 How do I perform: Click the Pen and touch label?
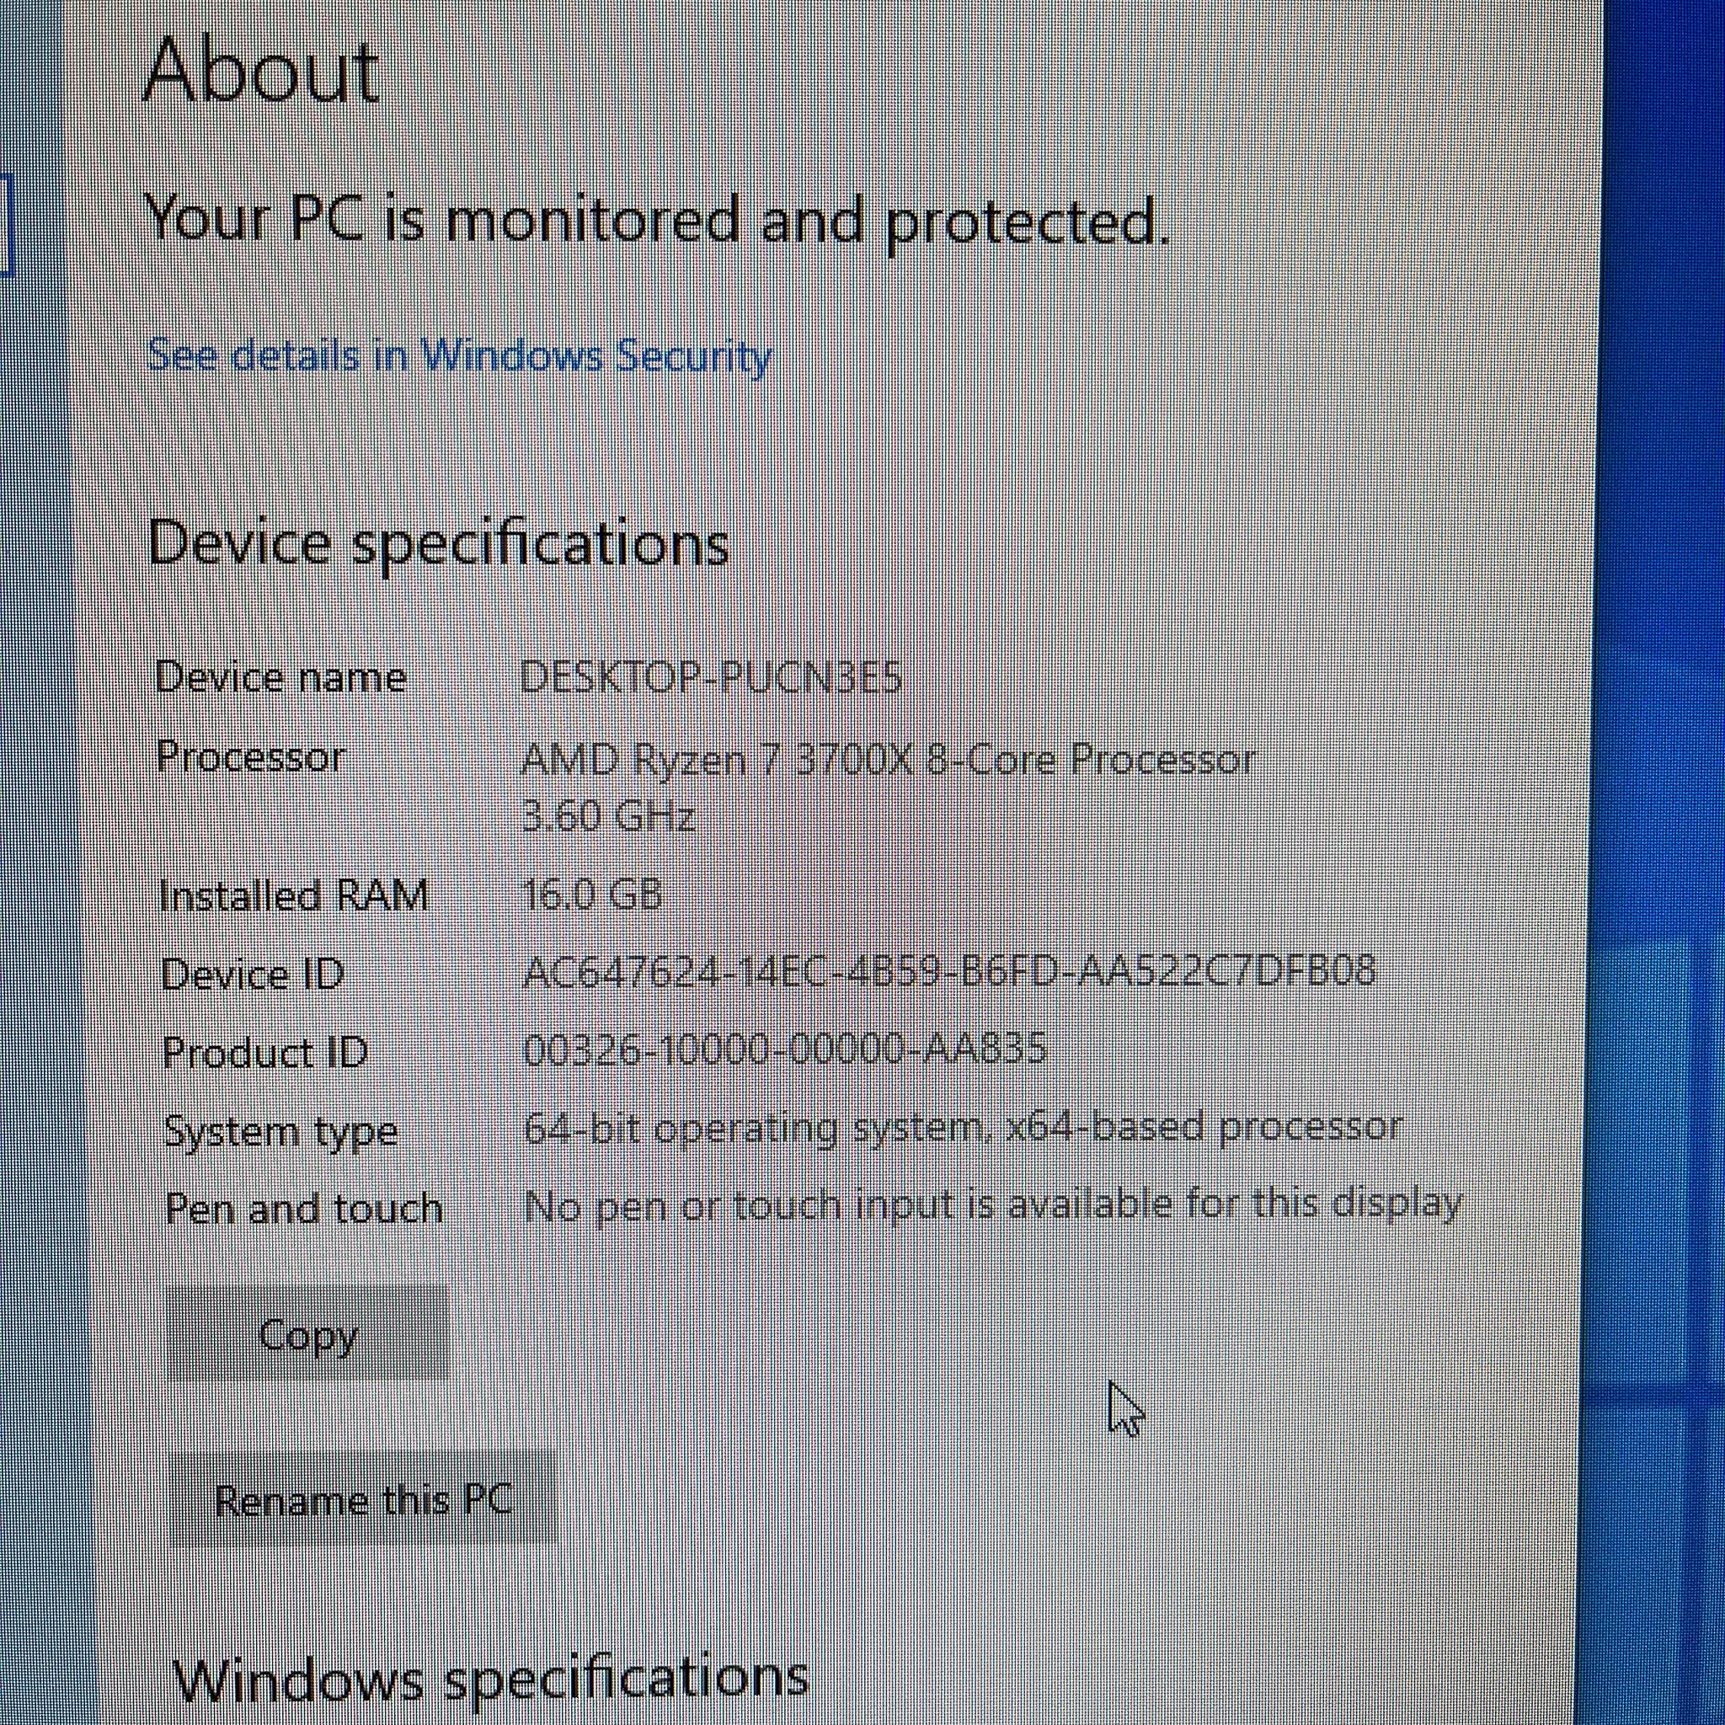(x=304, y=1209)
